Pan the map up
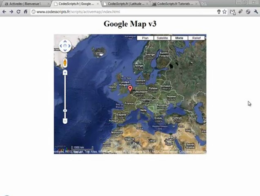Viewport: 260px width, 196px height. pyautogui.click(x=65, y=42)
